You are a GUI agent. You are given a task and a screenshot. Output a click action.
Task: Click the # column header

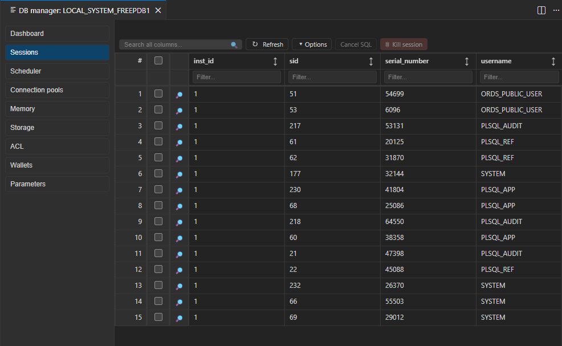(x=131, y=61)
